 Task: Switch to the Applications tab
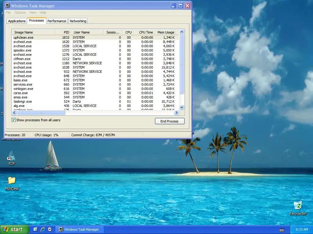pos(17,21)
